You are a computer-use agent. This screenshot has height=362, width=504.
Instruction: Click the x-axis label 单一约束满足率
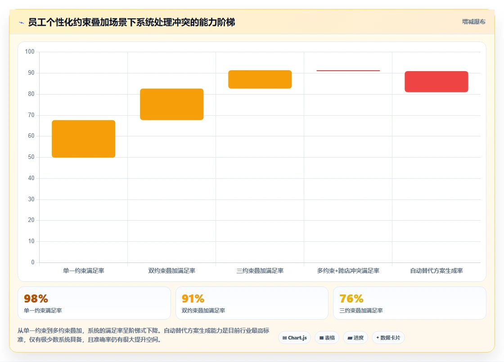(x=84, y=271)
